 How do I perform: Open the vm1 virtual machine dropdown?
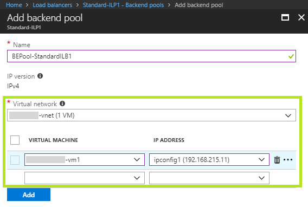click(85, 159)
